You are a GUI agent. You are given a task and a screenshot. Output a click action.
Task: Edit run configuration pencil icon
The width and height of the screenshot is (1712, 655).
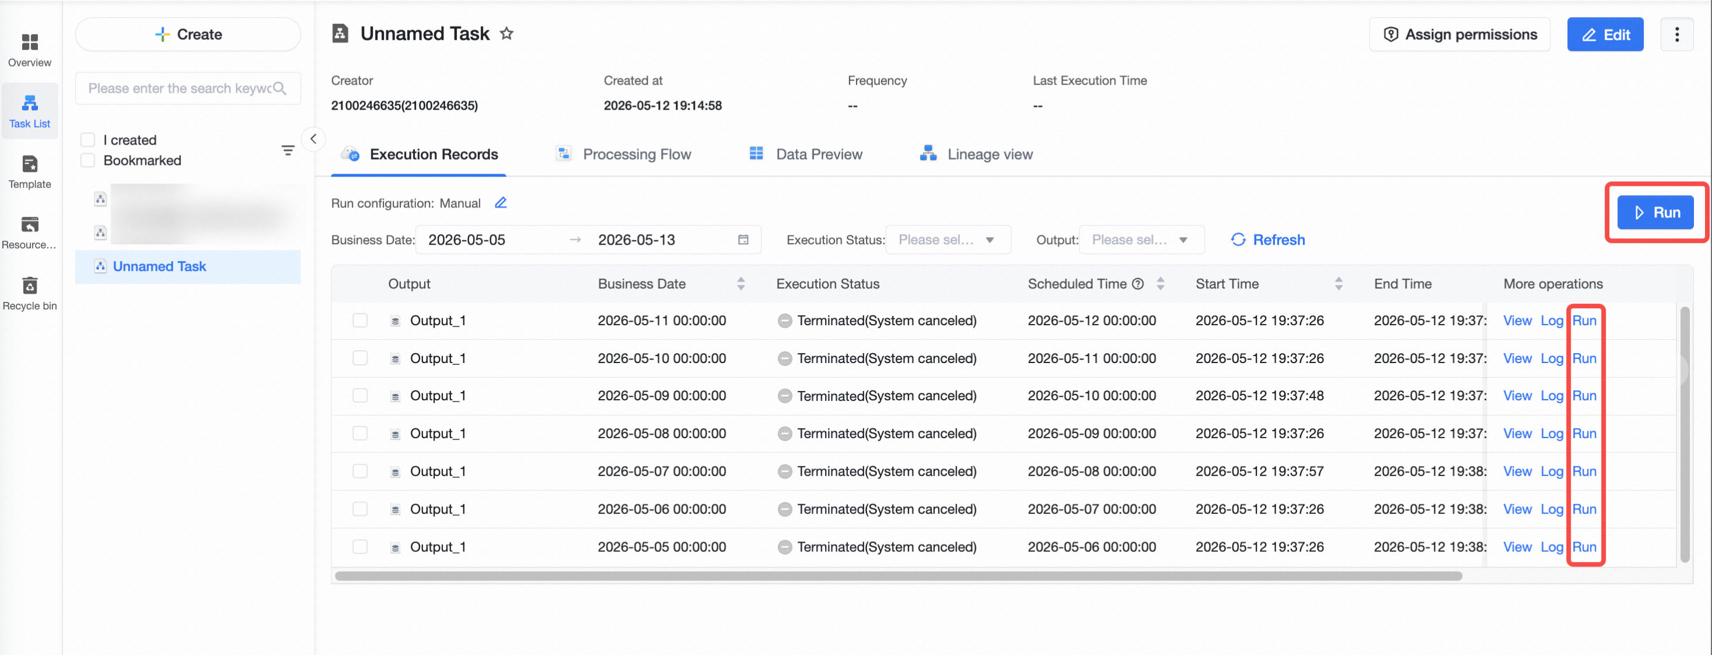pos(501,203)
